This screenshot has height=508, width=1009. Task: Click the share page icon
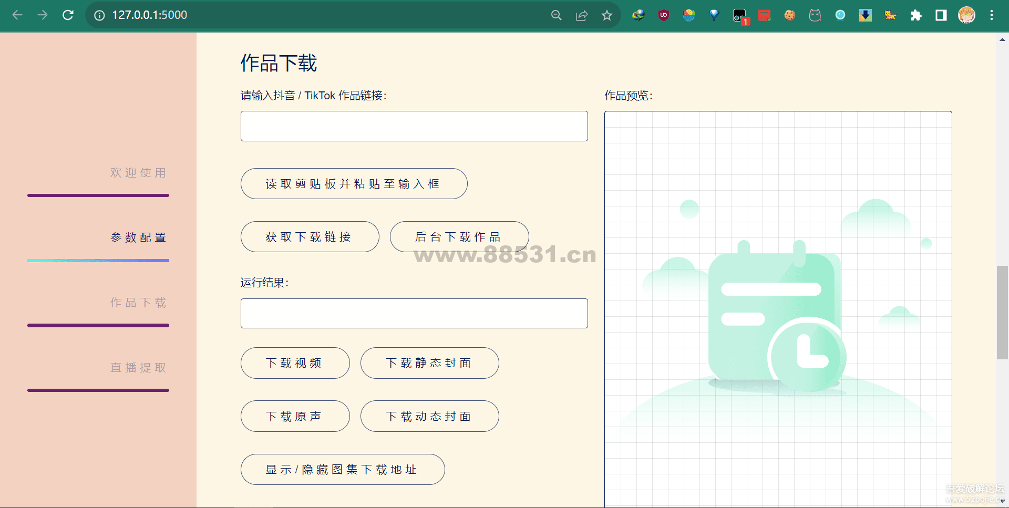(x=582, y=15)
